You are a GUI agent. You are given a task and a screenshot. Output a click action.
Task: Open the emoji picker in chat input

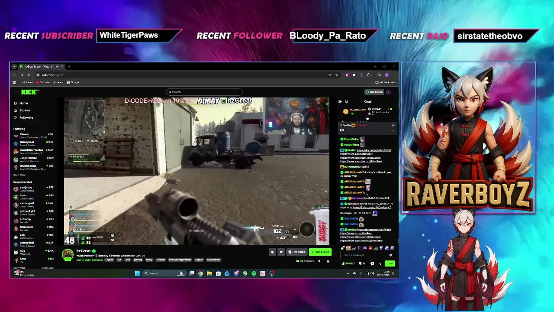[x=390, y=255]
